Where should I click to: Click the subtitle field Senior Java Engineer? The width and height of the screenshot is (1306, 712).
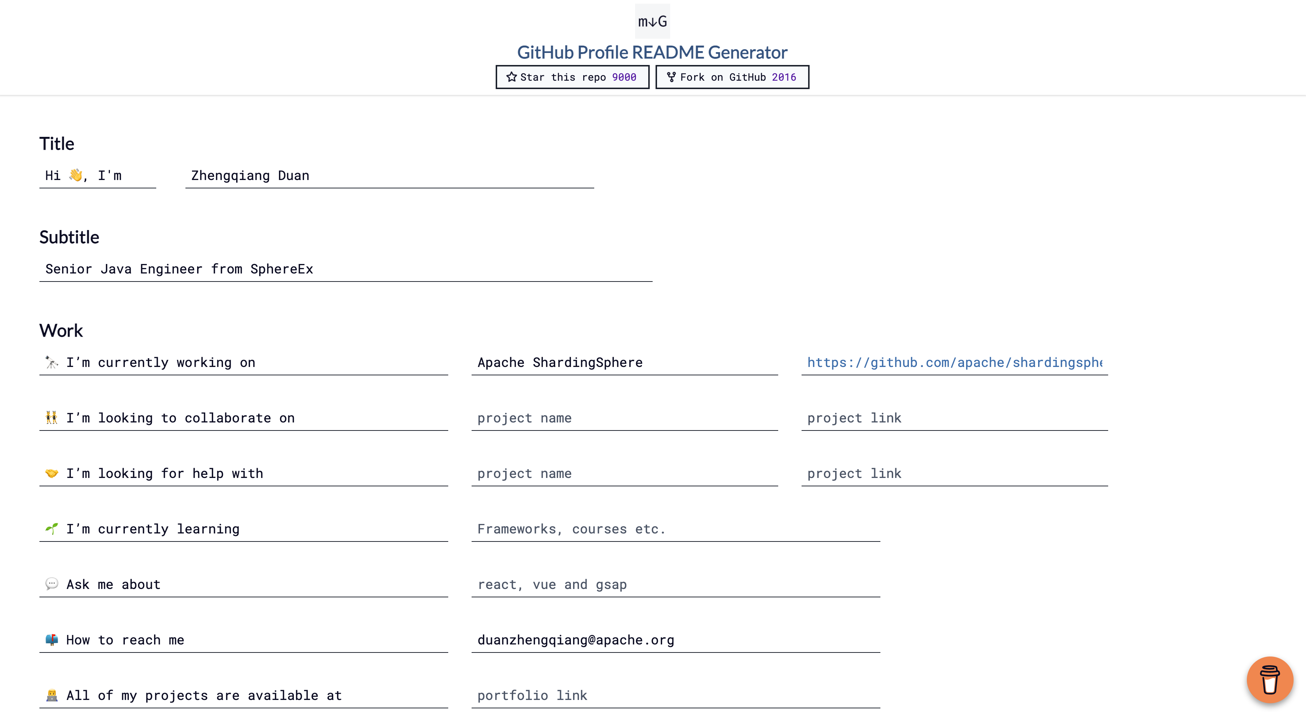[345, 269]
